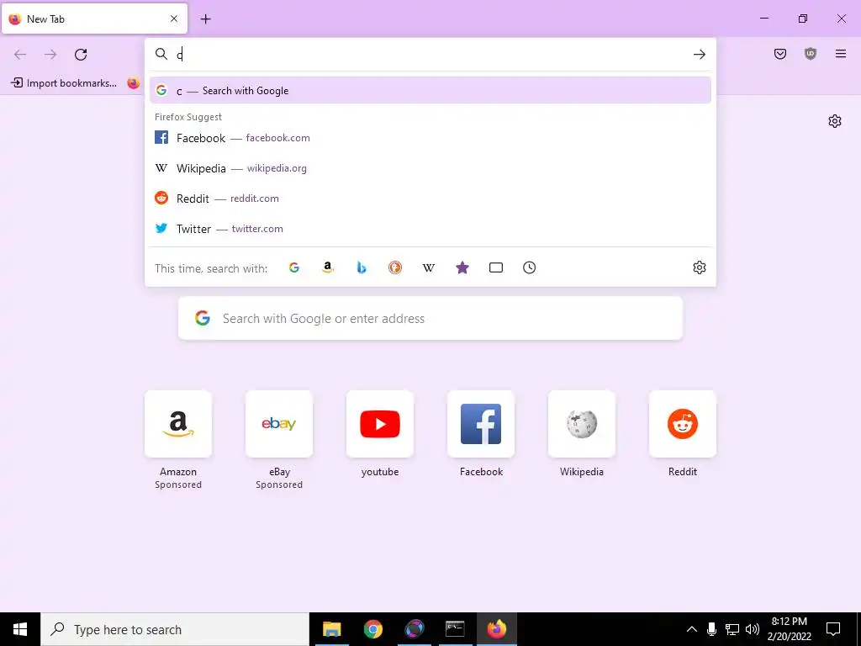Open the volume tray icon

click(753, 629)
